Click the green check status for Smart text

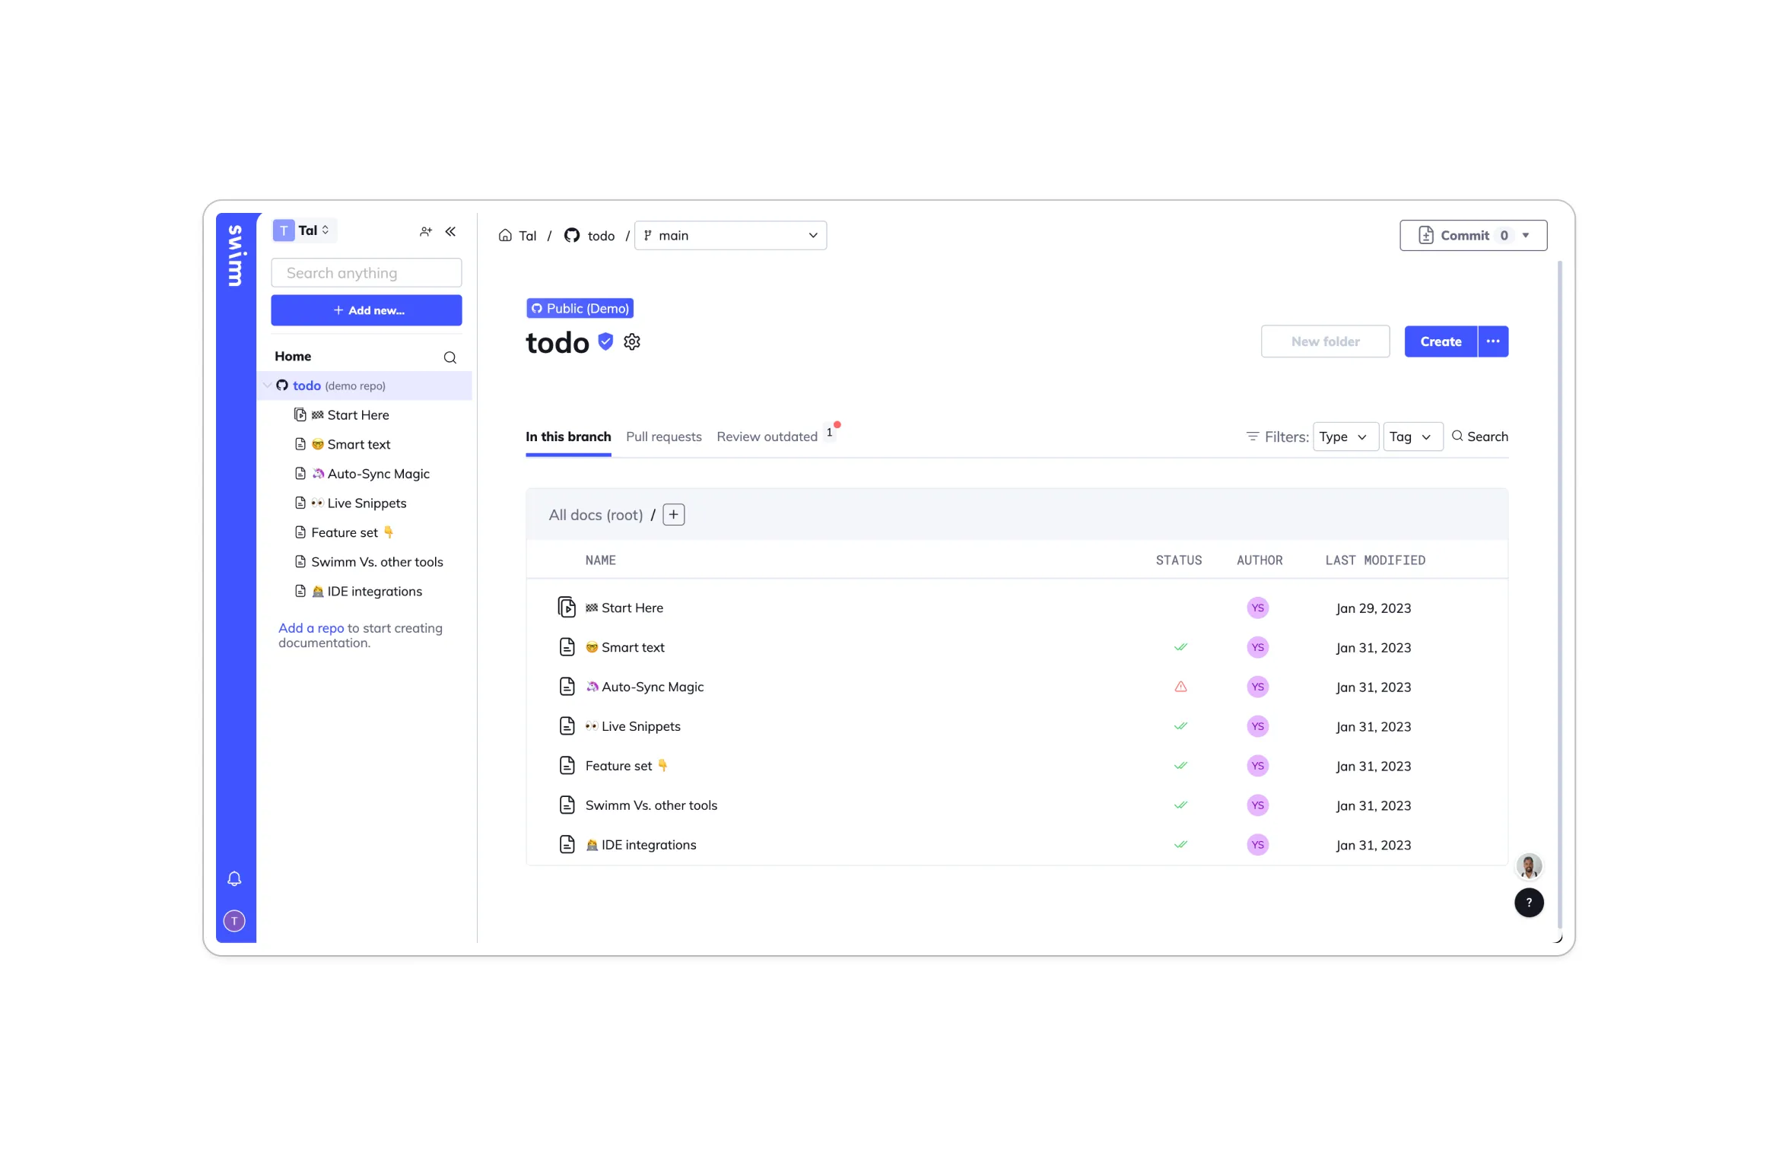click(1180, 647)
